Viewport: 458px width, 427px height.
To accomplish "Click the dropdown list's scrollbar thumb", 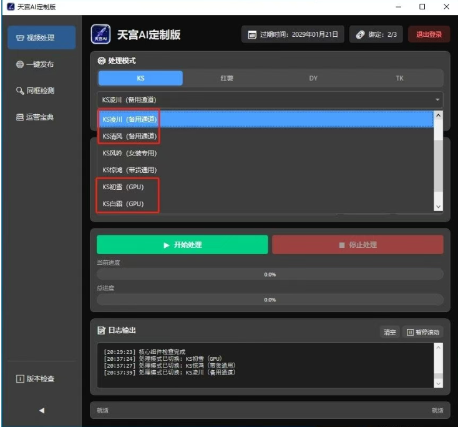I will pyautogui.click(x=438, y=165).
